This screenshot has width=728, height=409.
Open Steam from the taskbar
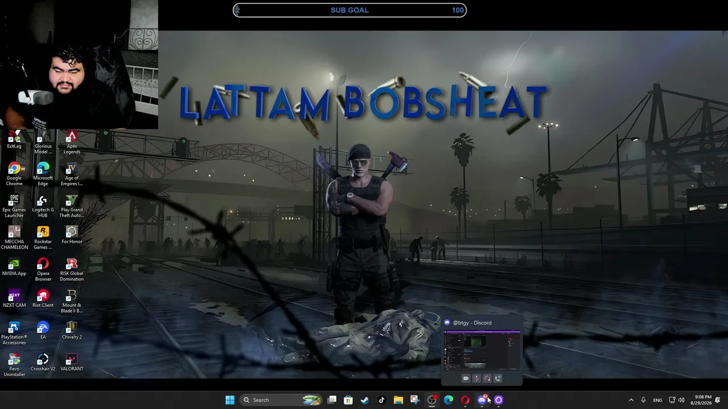[x=365, y=400]
